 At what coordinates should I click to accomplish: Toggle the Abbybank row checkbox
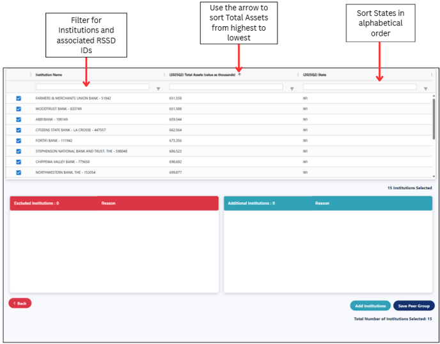click(x=19, y=120)
